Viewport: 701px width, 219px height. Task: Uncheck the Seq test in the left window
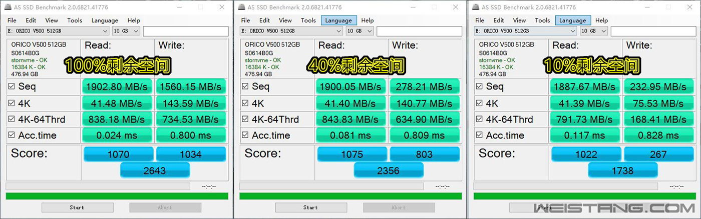point(12,86)
